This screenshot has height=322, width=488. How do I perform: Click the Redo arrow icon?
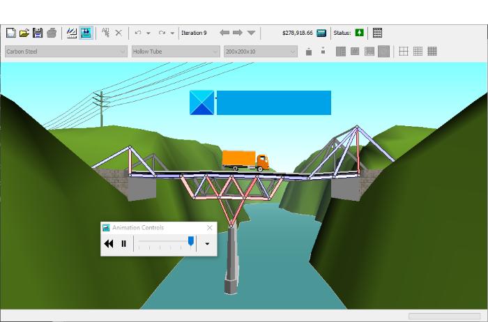coord(162,33)
